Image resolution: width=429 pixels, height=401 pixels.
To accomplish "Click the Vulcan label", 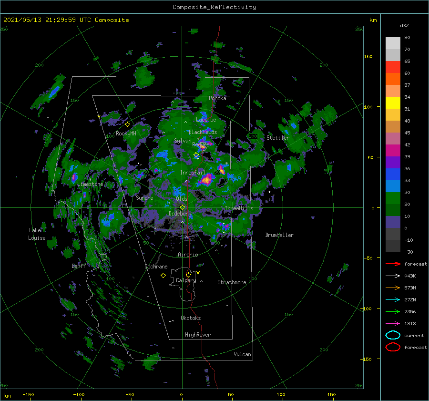I will 242,354.
